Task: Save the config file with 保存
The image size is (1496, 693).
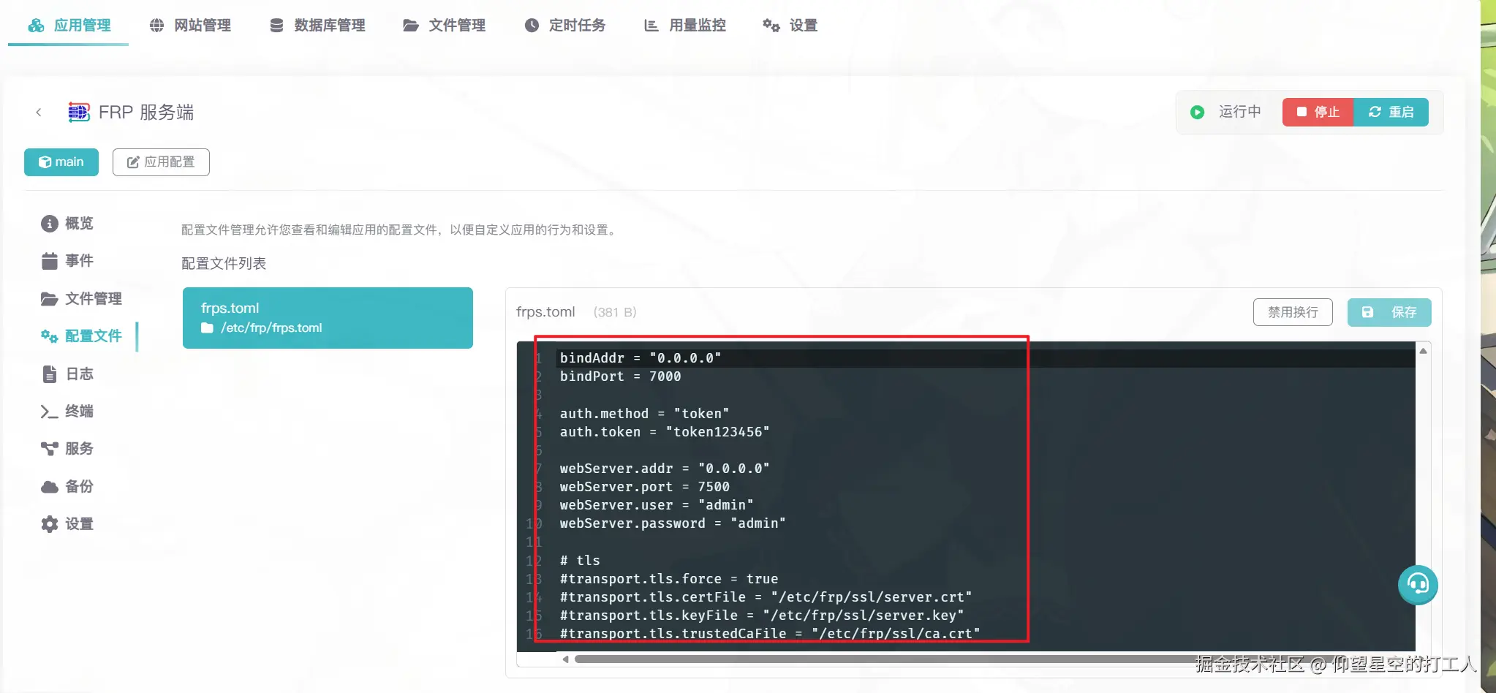Action: point(1389,312)
